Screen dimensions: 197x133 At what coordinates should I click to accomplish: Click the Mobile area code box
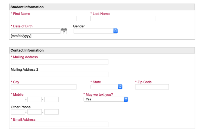(x=18, y=99)
